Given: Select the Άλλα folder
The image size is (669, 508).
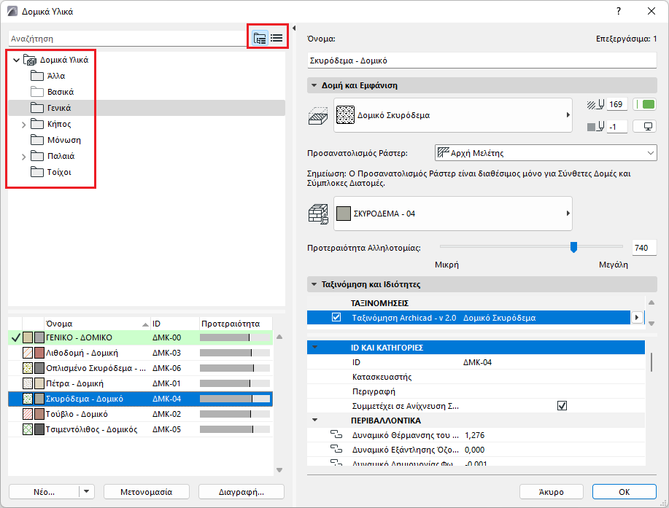Looking at the screenshot, I should [x=56, y=77].
